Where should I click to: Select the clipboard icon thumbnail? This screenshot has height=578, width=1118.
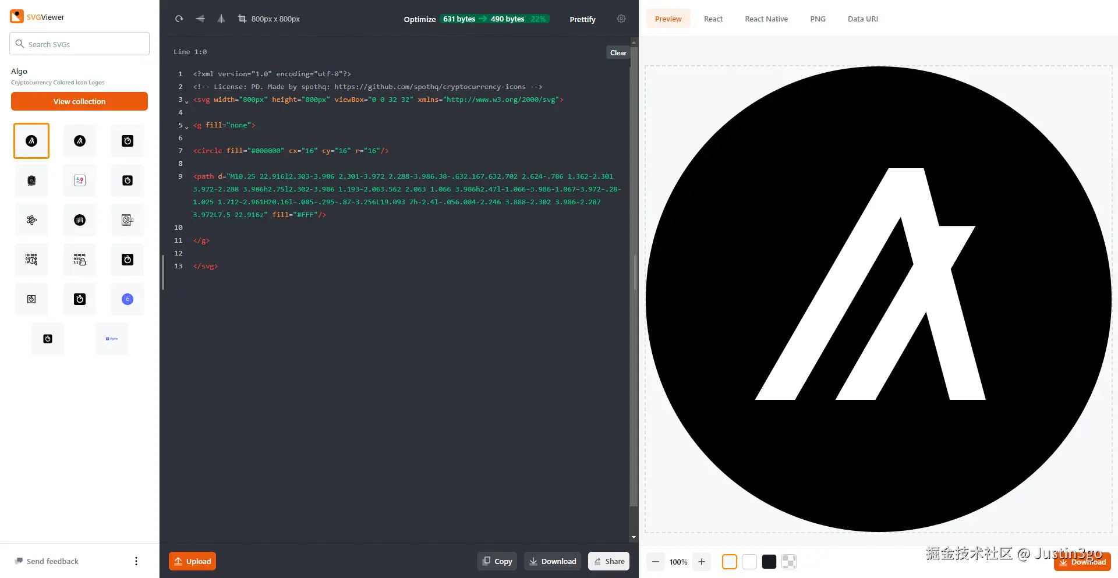pyautogui.click(x=31, y=180)
